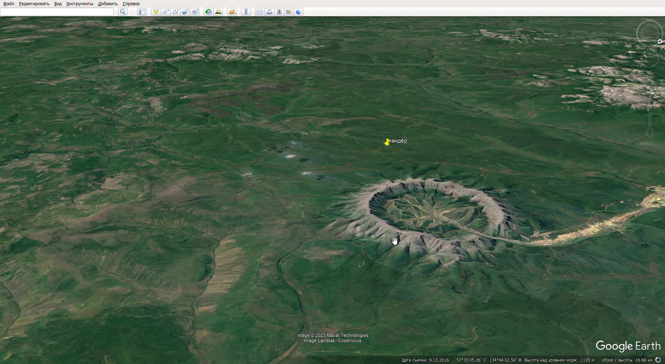Add a new placemark with the pushpin star icon

[156, 12]
